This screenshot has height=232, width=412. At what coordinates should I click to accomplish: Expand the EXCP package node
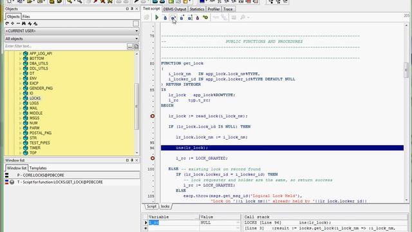coord(20,83)
